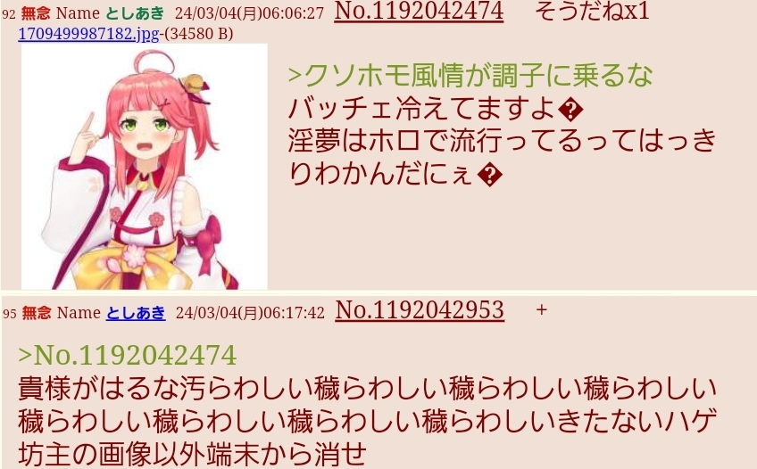Click the reply index number 95
Viewport: 757px width, 469px height.
[10, 314]
